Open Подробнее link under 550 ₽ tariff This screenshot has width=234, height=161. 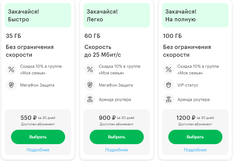pos(38,150)
